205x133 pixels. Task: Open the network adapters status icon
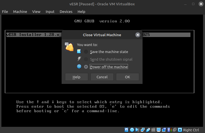[x=143, y=130]
